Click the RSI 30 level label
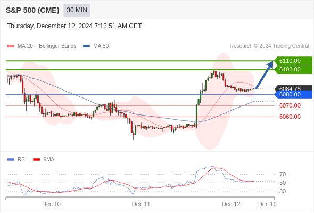Screen dimensions: 314x213 [283, 191]
